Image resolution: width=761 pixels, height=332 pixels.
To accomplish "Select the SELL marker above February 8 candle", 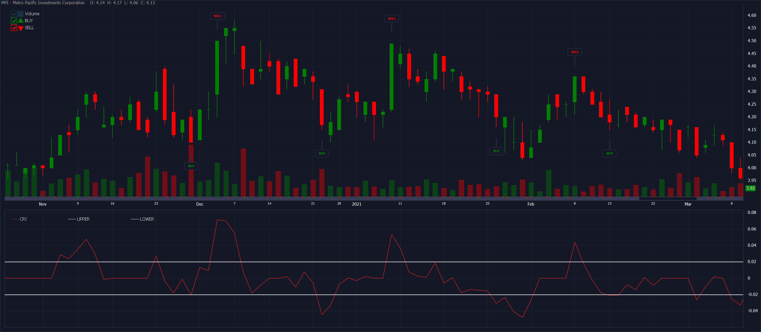I will 575,52.
